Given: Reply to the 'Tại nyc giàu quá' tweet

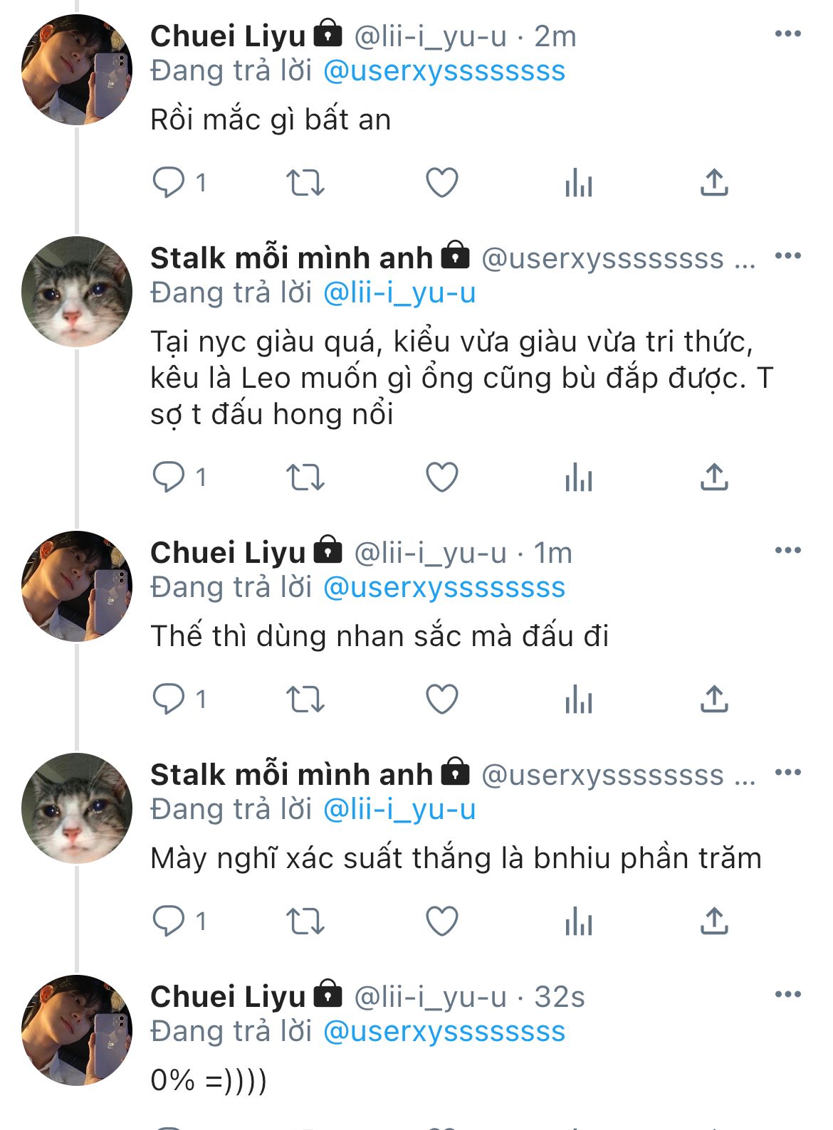Looking at the screenshot, I should tap(169, 477).
